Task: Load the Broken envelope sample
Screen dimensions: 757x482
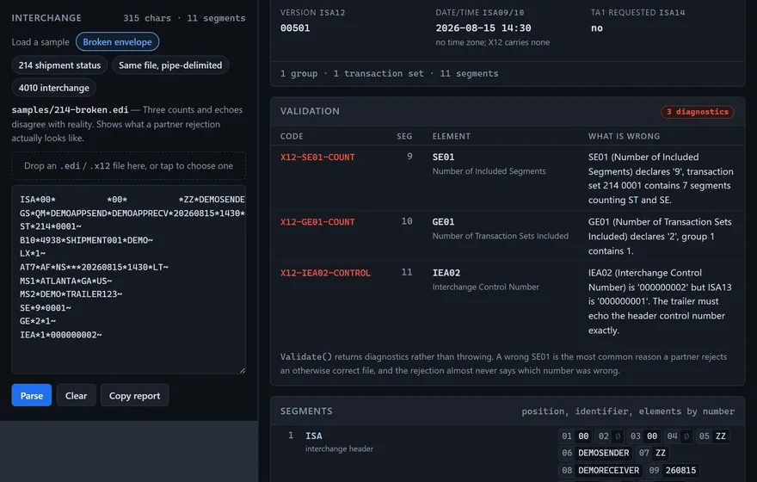Action: 117,42
